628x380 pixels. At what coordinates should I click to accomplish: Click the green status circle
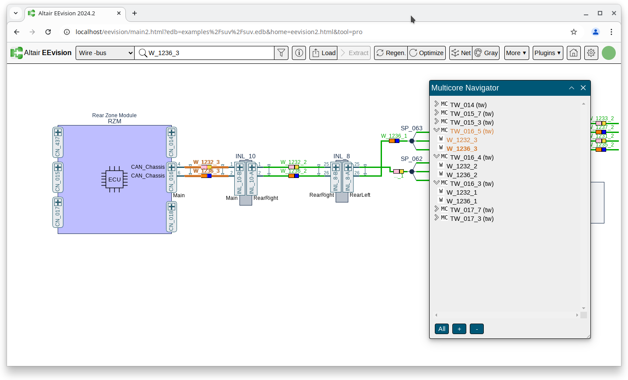point(608,53)
